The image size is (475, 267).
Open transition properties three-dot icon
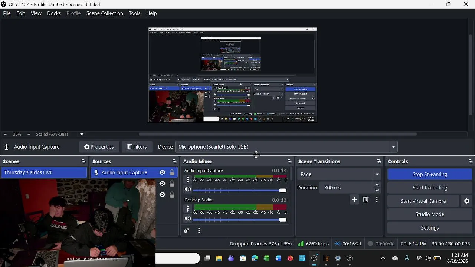[377, 200]
